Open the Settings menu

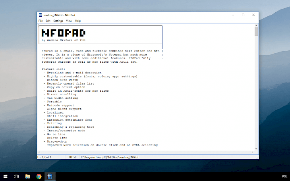[x=58, y=21]
